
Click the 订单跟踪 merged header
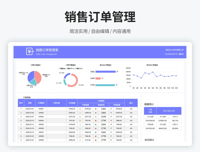coord(101,101)
